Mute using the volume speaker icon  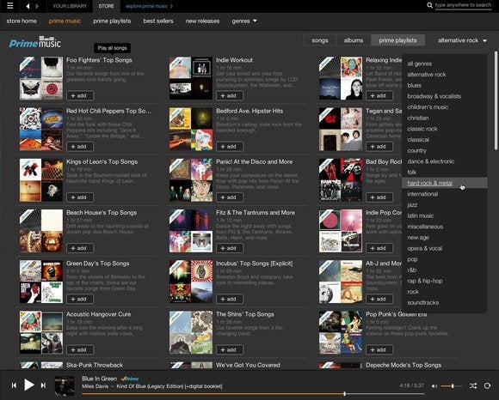(x=434, y=386)
